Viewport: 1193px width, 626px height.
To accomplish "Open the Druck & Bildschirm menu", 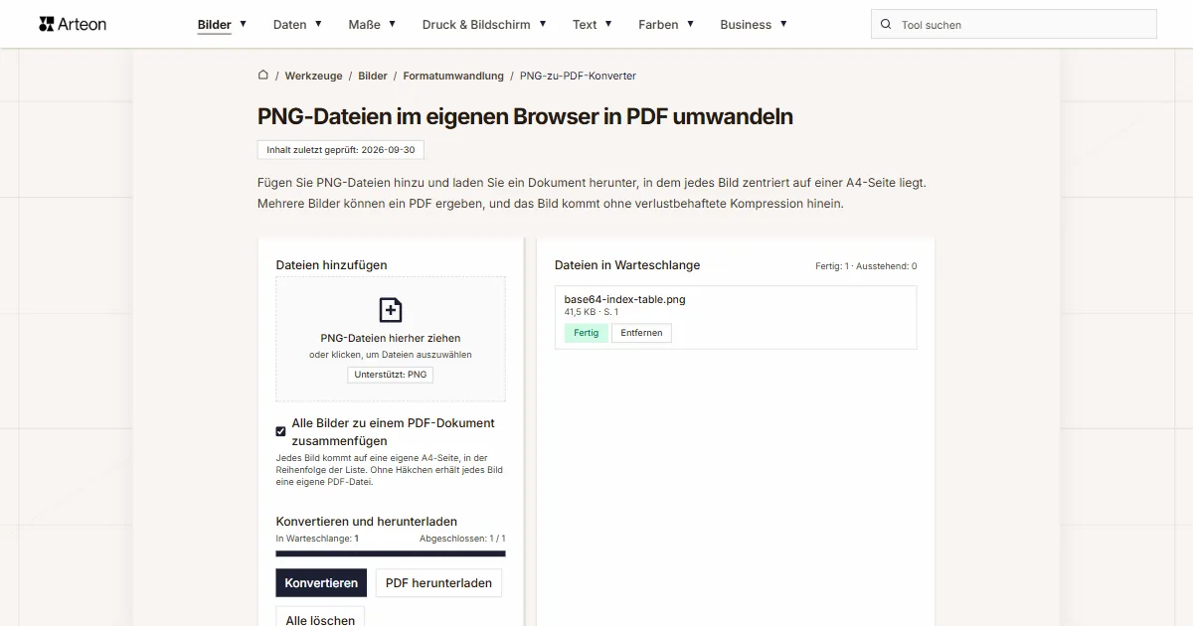I will coord(476,25).
